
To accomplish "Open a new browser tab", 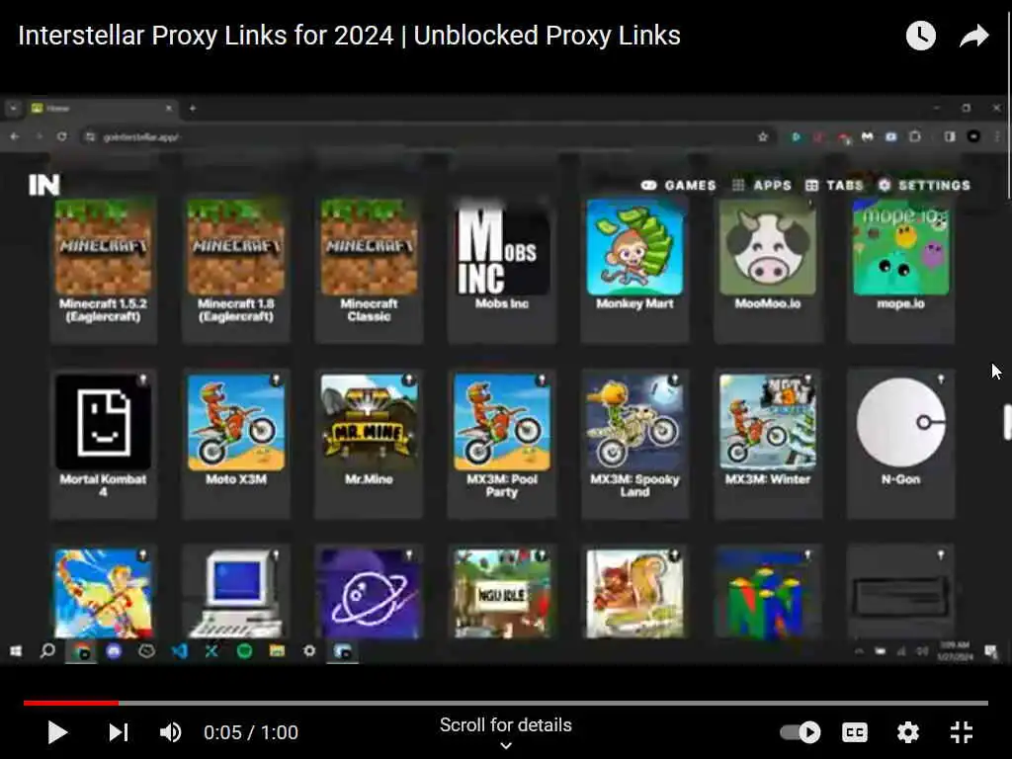I will 193,109.
